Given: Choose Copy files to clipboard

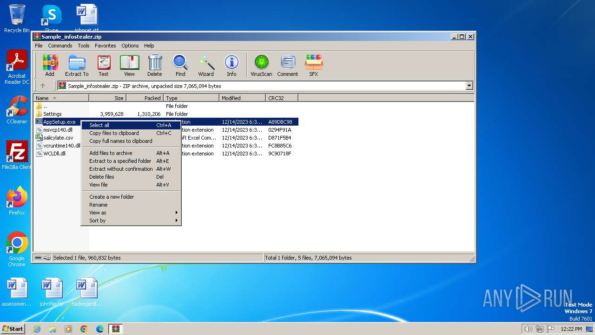Looking at the screenshot, I should point(131,133).
